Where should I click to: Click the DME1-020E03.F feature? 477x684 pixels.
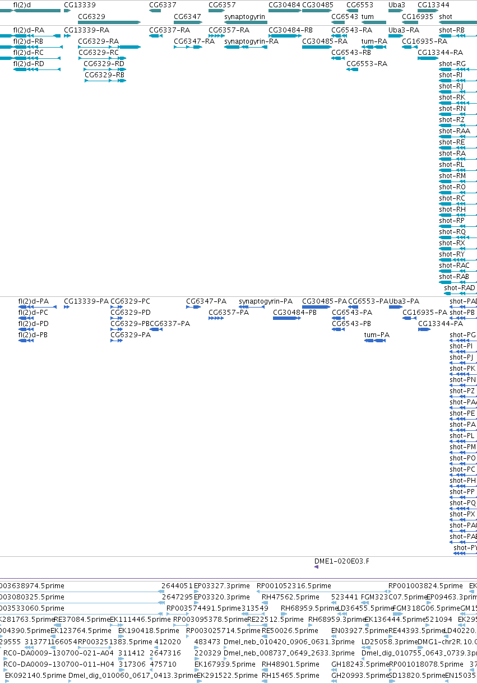342,561
